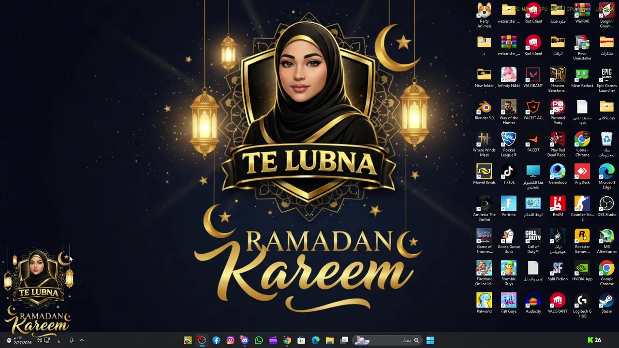Switch input language indicator in tray
The image size is (619, 348).
click(x=59, y=340)
